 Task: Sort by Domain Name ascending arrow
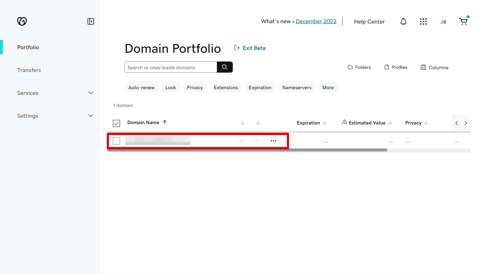[x=165, y=122]
